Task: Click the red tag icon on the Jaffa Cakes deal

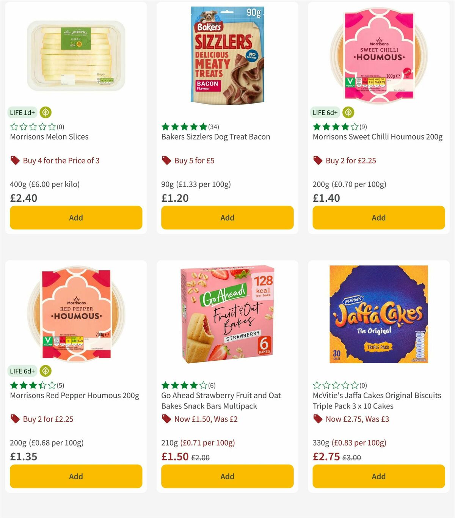Action: (317, 419)
